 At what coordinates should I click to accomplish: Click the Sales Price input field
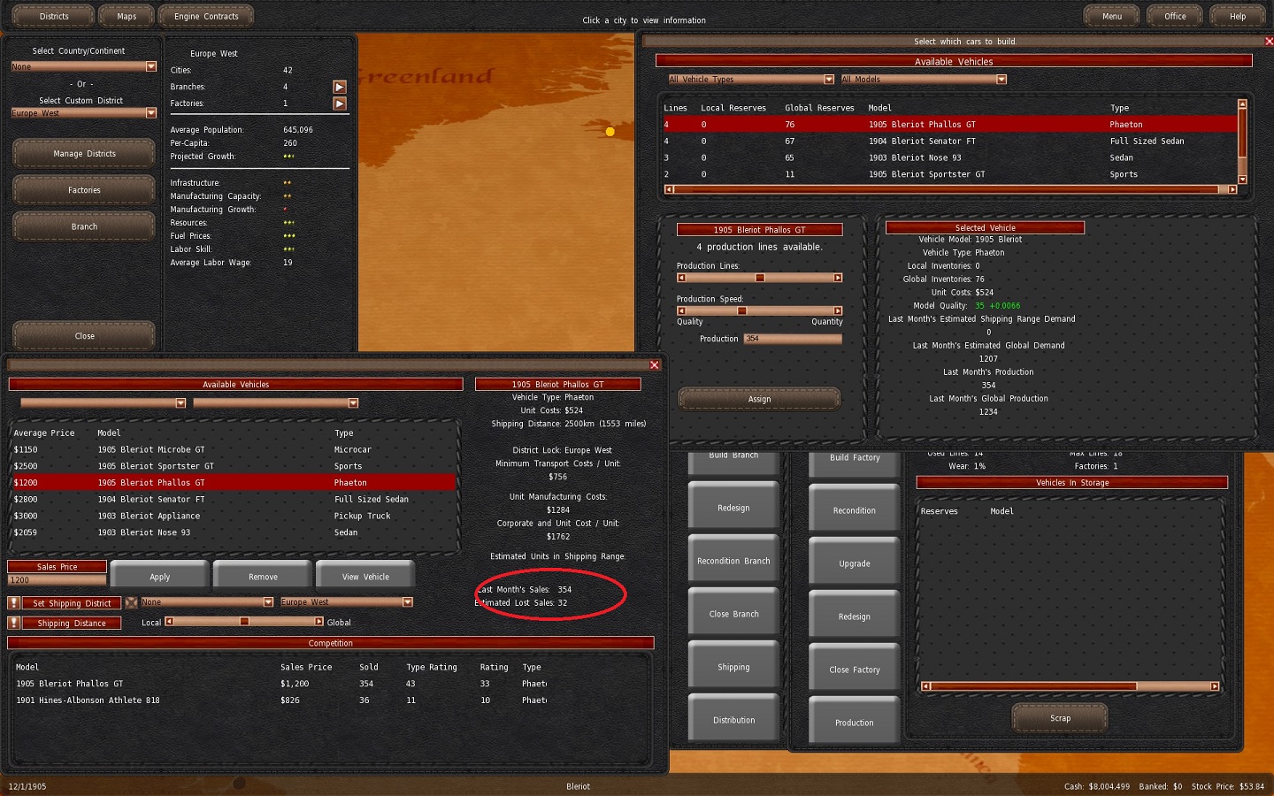coord(57,580)
